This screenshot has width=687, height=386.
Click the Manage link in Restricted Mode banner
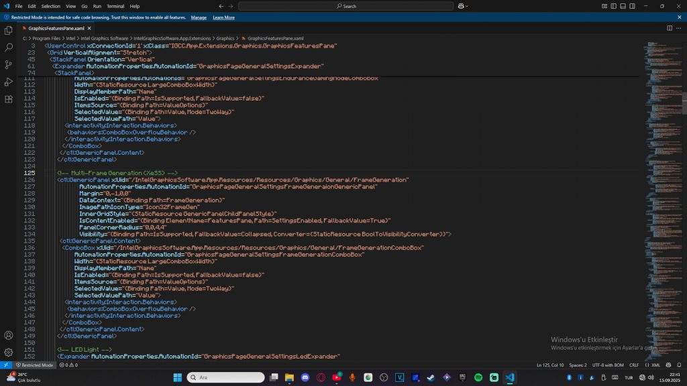pos(199,17)
